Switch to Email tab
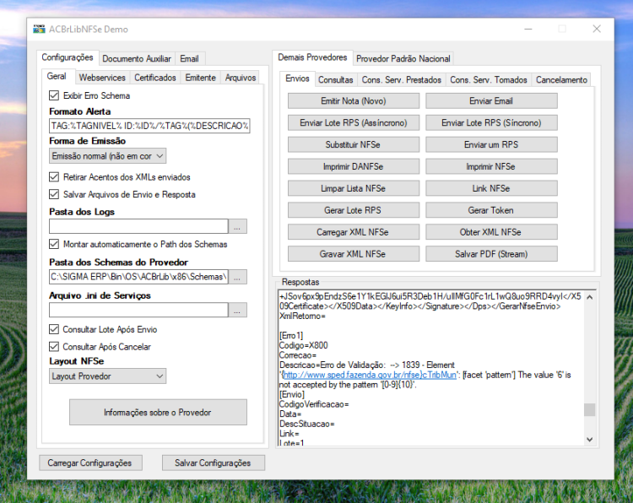 click(x=189, y=59)
